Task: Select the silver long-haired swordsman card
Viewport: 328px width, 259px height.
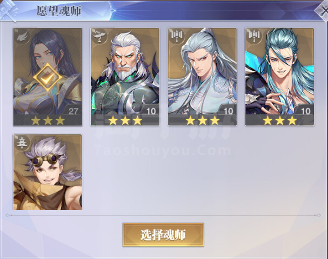Action: [202, 77]
